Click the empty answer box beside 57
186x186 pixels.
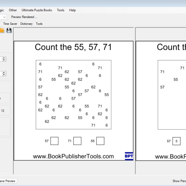click(x=54, y=141)
